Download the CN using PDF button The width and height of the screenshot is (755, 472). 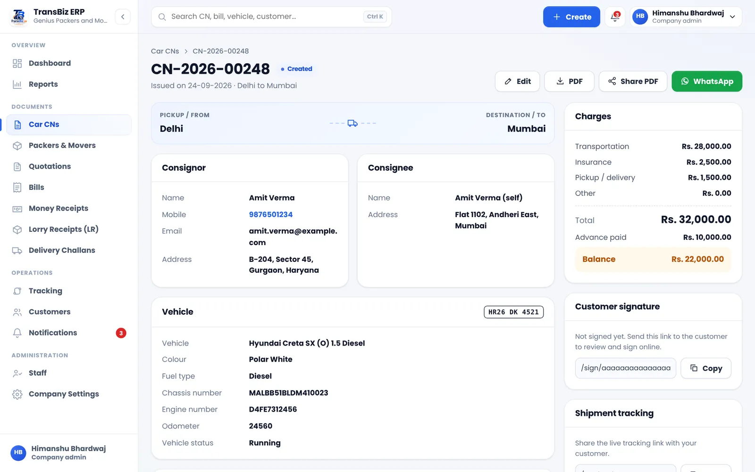[569, 81]
